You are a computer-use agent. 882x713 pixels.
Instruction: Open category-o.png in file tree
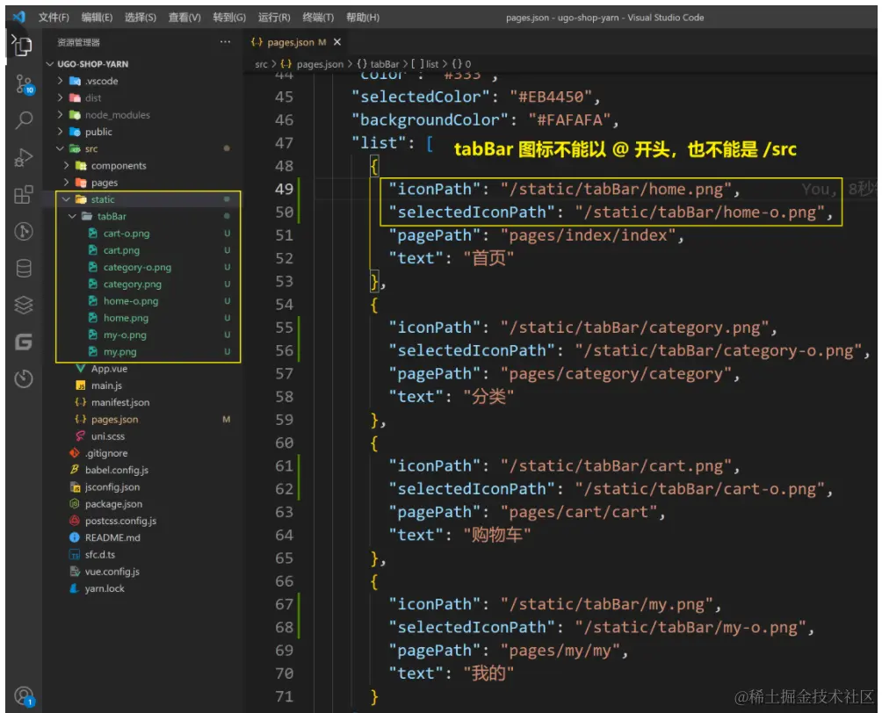point(137,267)
